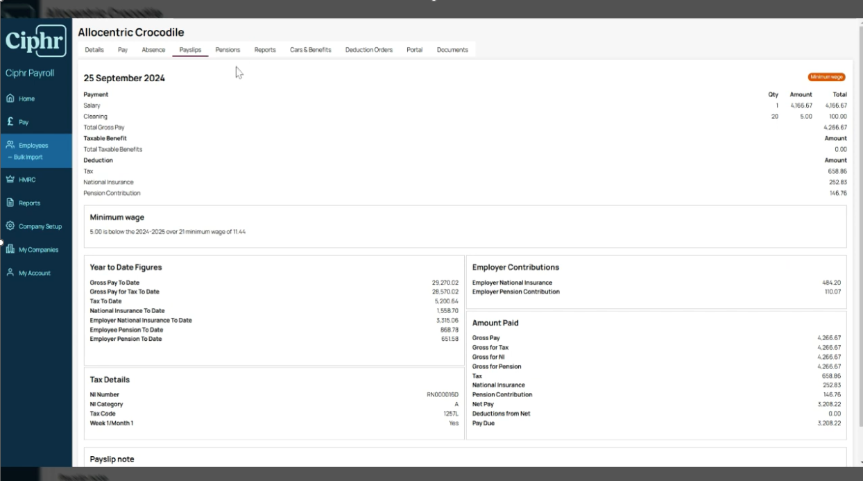Open Company Setup via the gear icon
The image size is (863, 481).
pos(10,226)
